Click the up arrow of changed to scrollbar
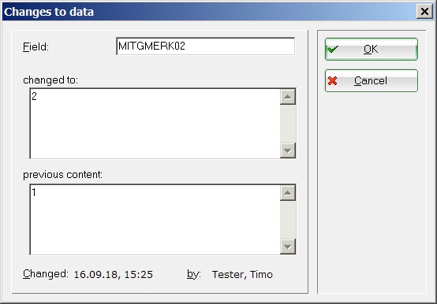The image size is (437, 304). pyautogui.click(x=288, y=97)
